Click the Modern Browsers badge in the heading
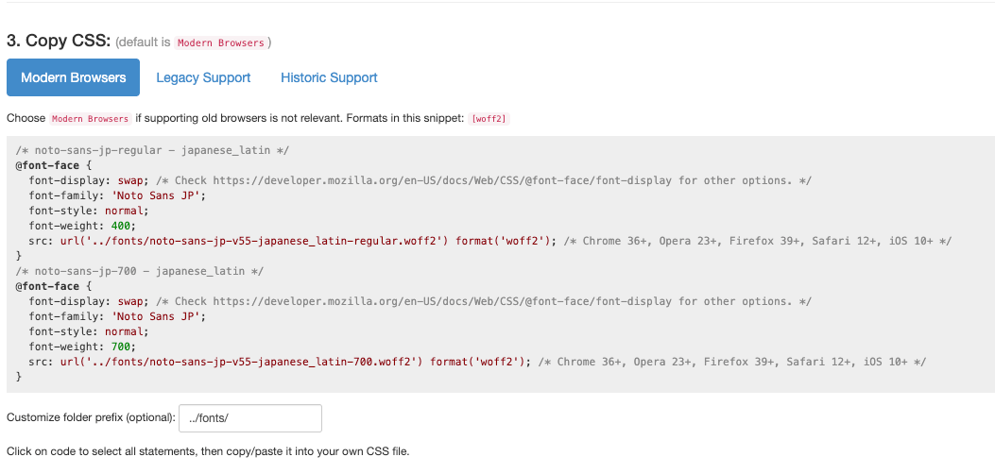This screenshot has width=995, height=474. pos(220,42)
